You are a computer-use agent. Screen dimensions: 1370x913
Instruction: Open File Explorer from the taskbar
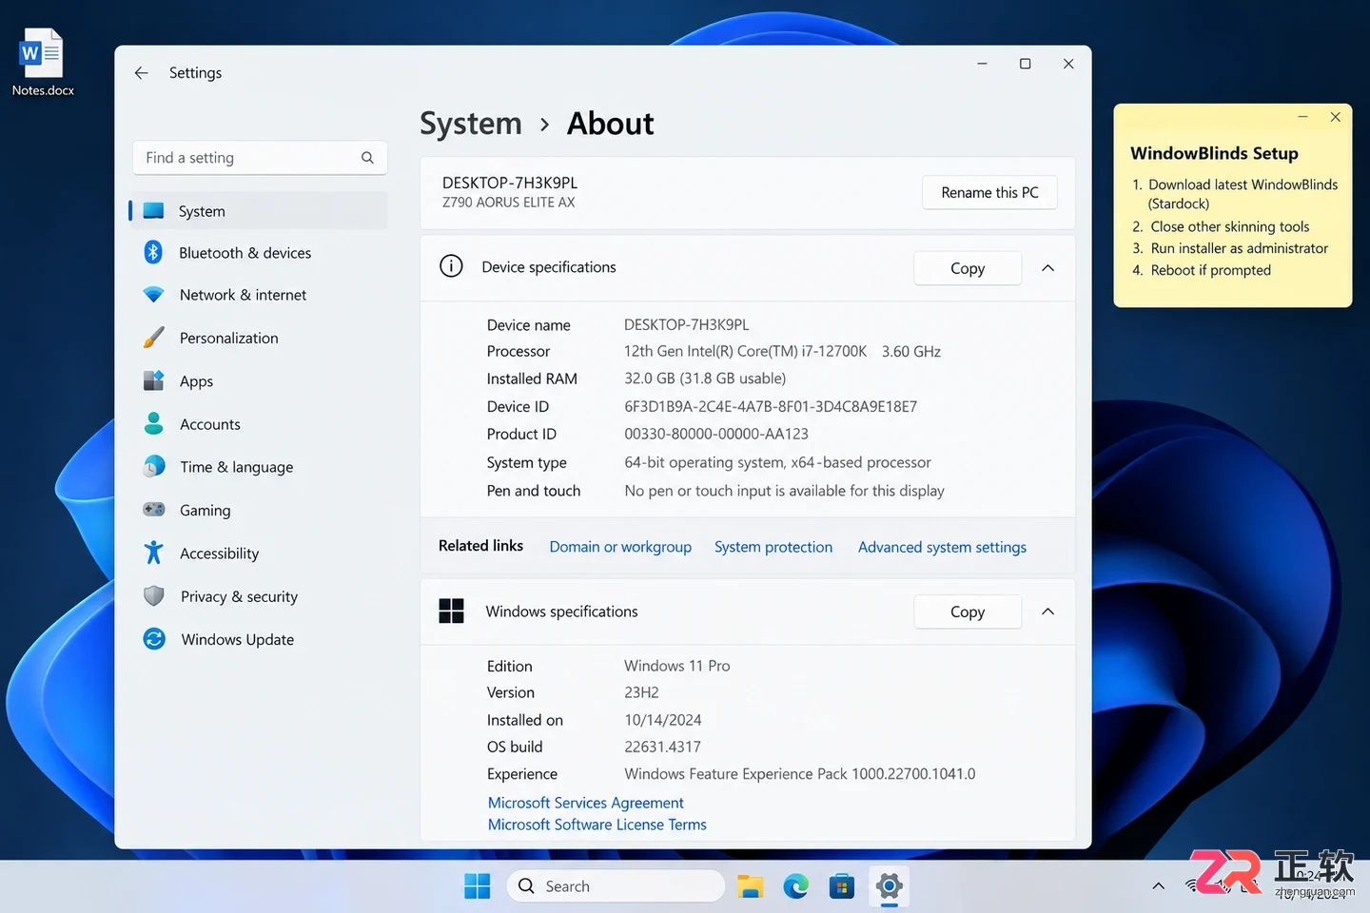(751, 886)
